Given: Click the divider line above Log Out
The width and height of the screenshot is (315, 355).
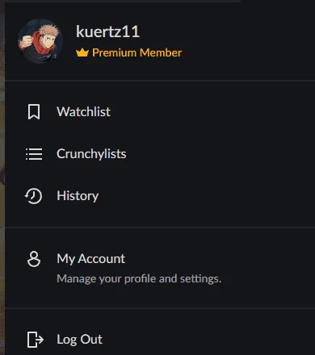Looking at the screenshot, I should tap(160, 307).
